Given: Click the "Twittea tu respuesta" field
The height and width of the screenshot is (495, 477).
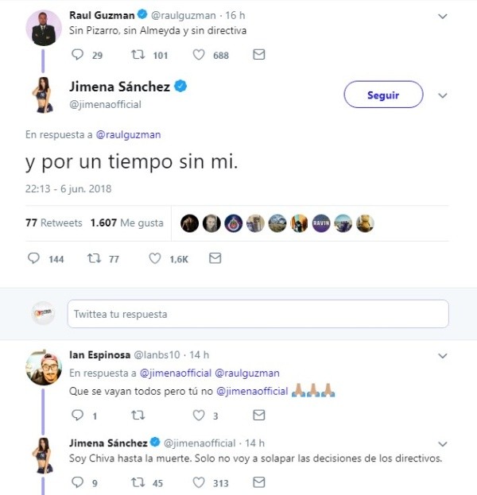Looking at the screenshot, I should click(258, 314).
